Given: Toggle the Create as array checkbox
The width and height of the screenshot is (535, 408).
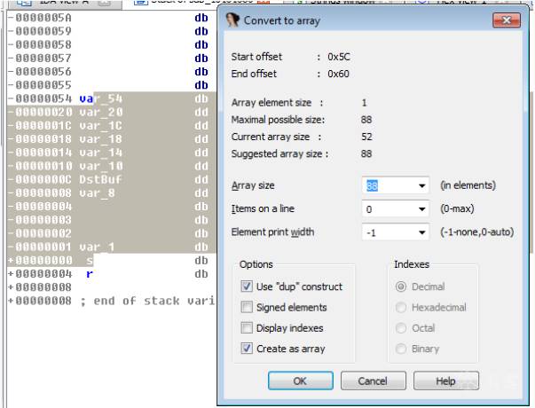Looking at the screenshot, I should point(247,349).
